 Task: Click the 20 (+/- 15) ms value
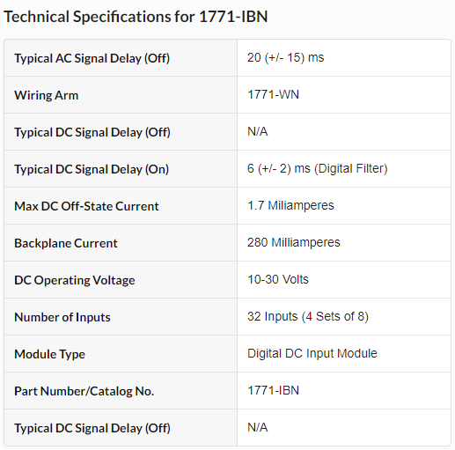point(285,57)
